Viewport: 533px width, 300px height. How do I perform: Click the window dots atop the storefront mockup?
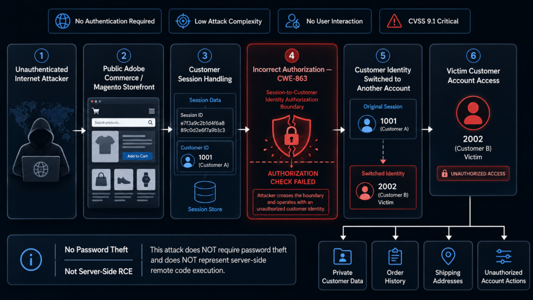click(x=96, y=102)
